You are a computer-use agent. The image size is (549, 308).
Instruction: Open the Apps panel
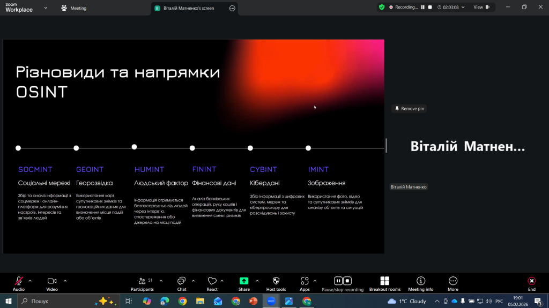(305, 281)
